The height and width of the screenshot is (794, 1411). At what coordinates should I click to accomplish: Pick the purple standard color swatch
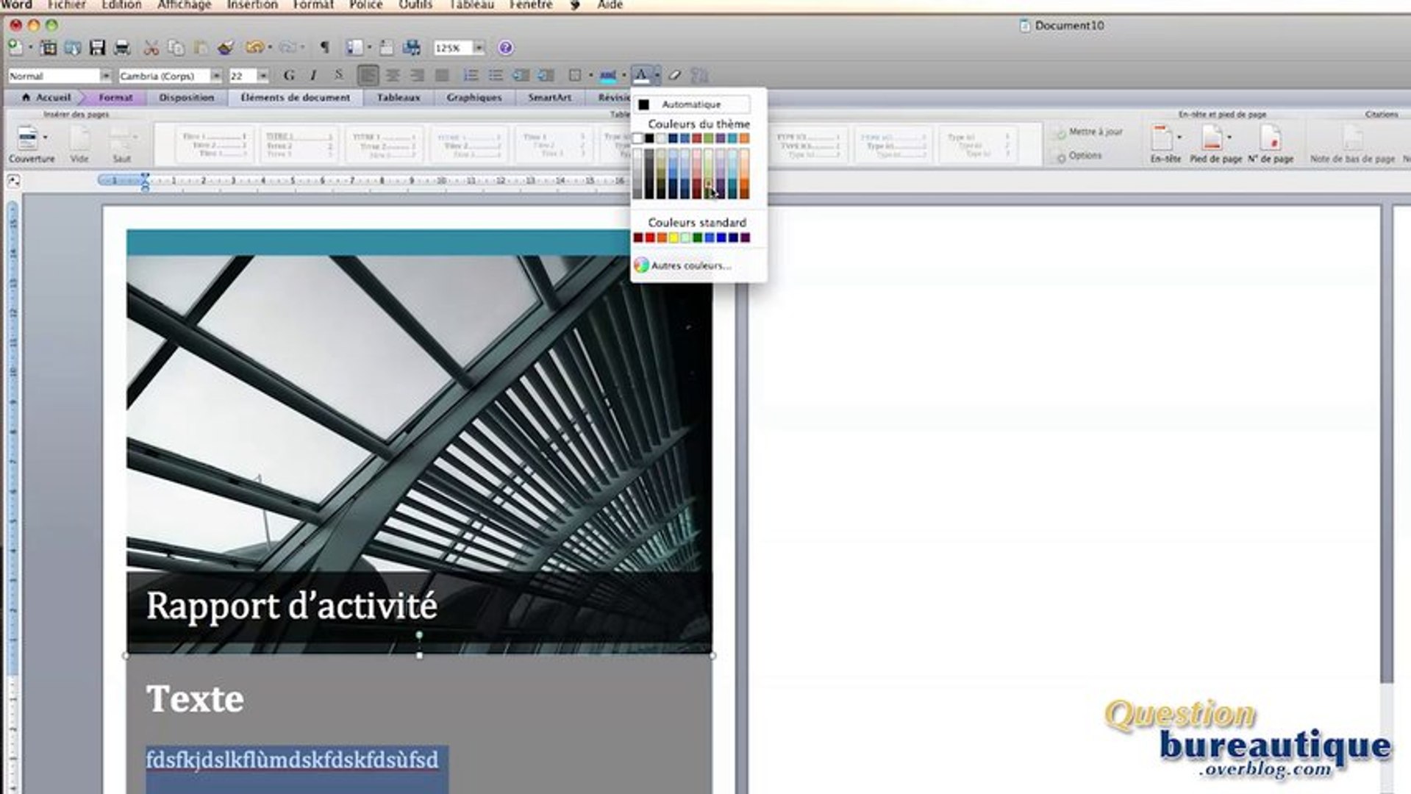coord(745,237)
